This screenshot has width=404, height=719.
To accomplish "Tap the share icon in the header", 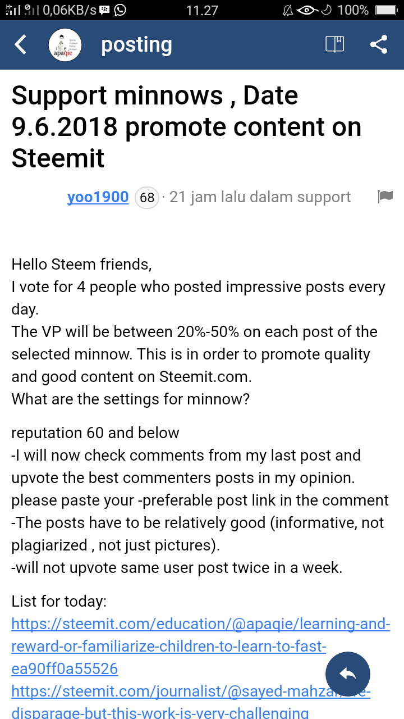I will pos(379,45).
